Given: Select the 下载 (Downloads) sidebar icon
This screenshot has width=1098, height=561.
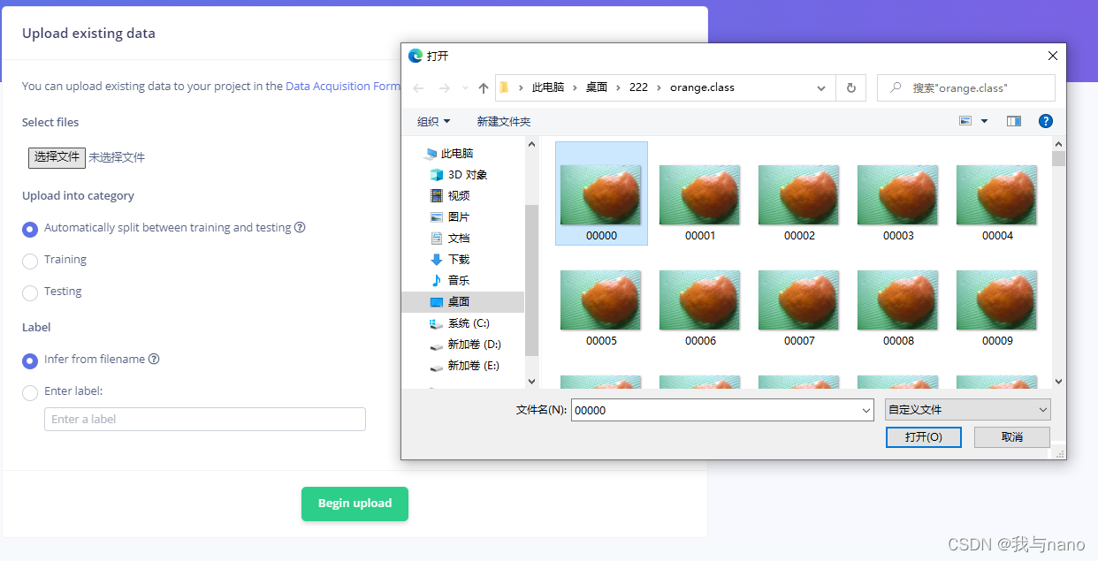Looking at the screenshot, I should pyautogui.click(x=451, y=259).
